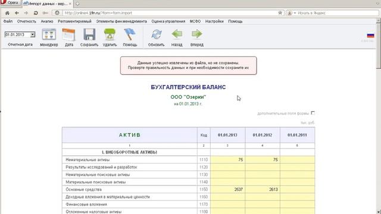Open the Настройки menu
381x214 pixels.
coord(214,21)
